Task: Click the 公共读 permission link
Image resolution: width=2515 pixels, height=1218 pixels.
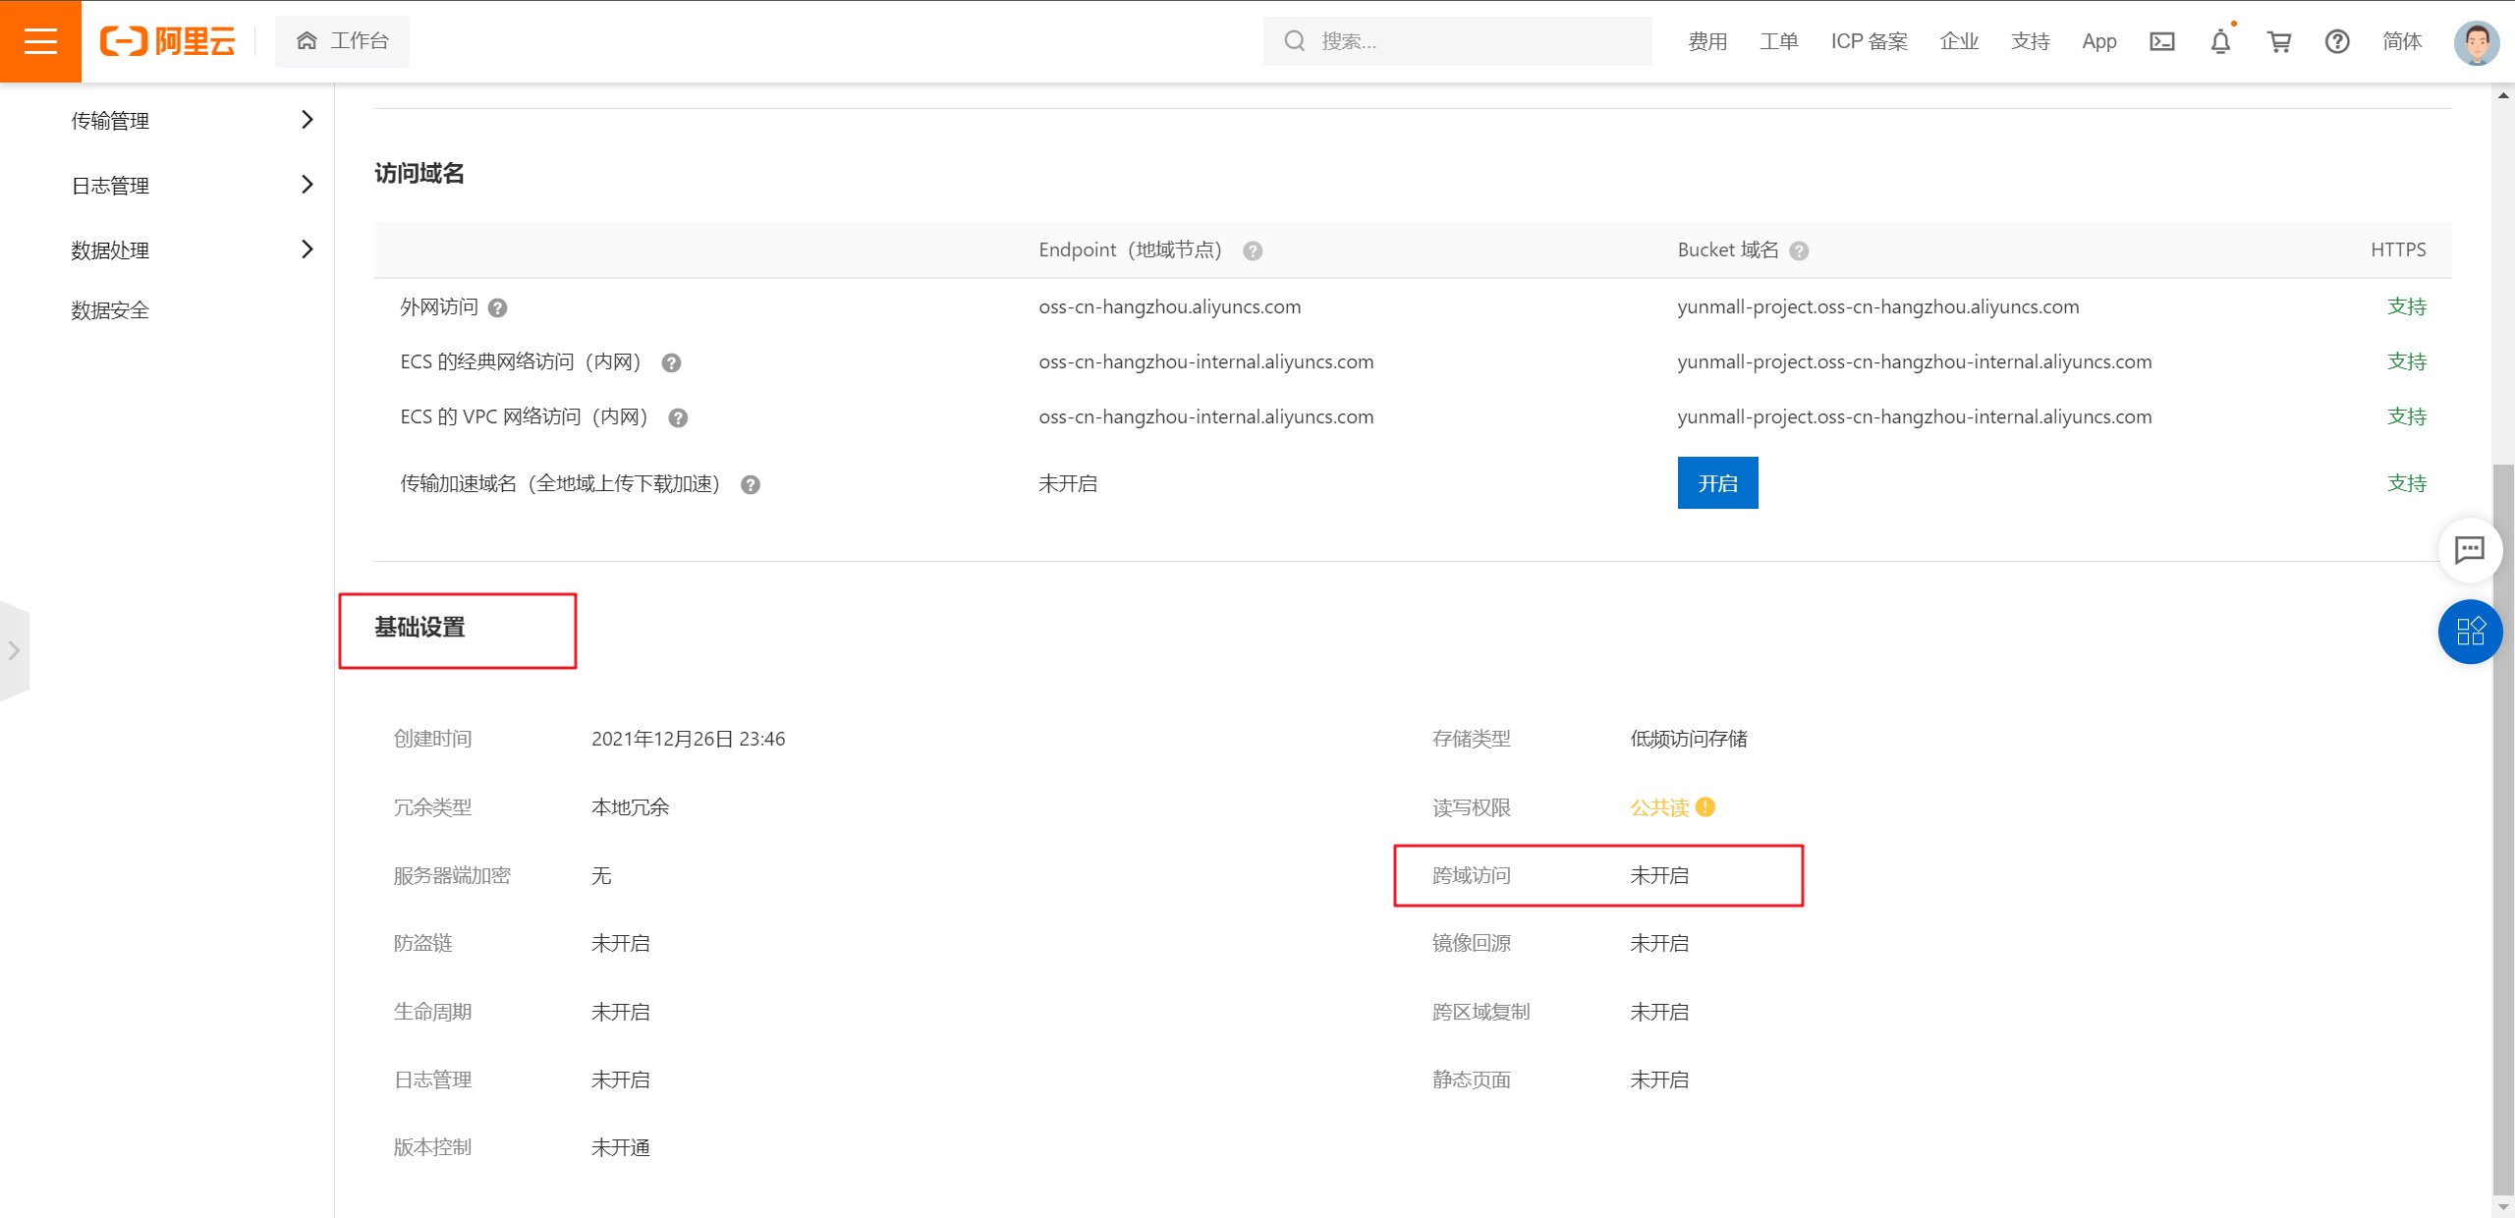Action: pos(1659,807)
